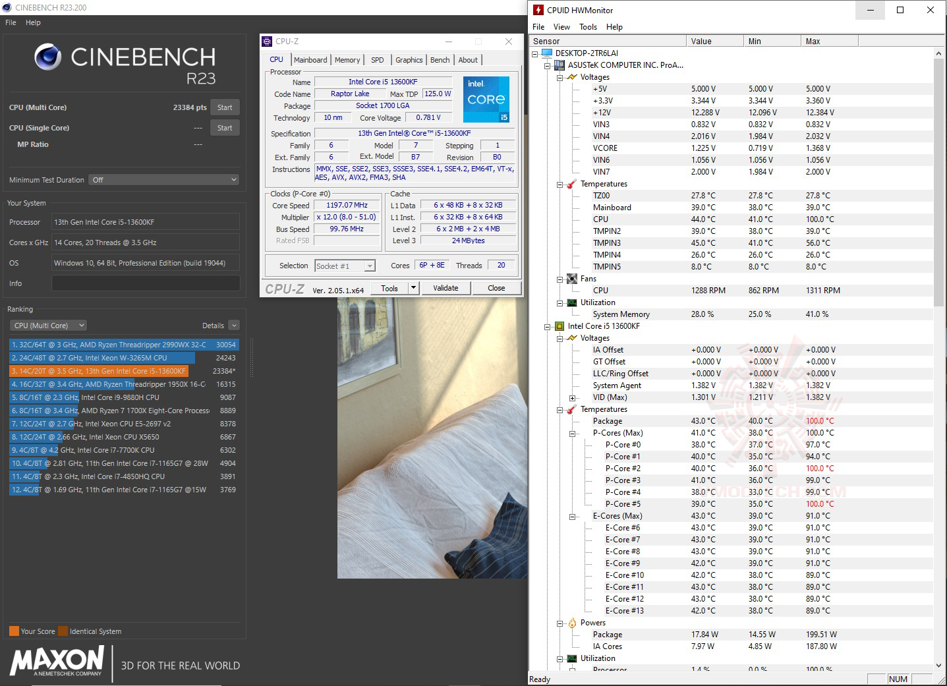Image resolution: width=947 pixels, height=686 pixels.
Task: Collapse the ASUSTeK COMPUTER tree node
Action: [548, 65]
